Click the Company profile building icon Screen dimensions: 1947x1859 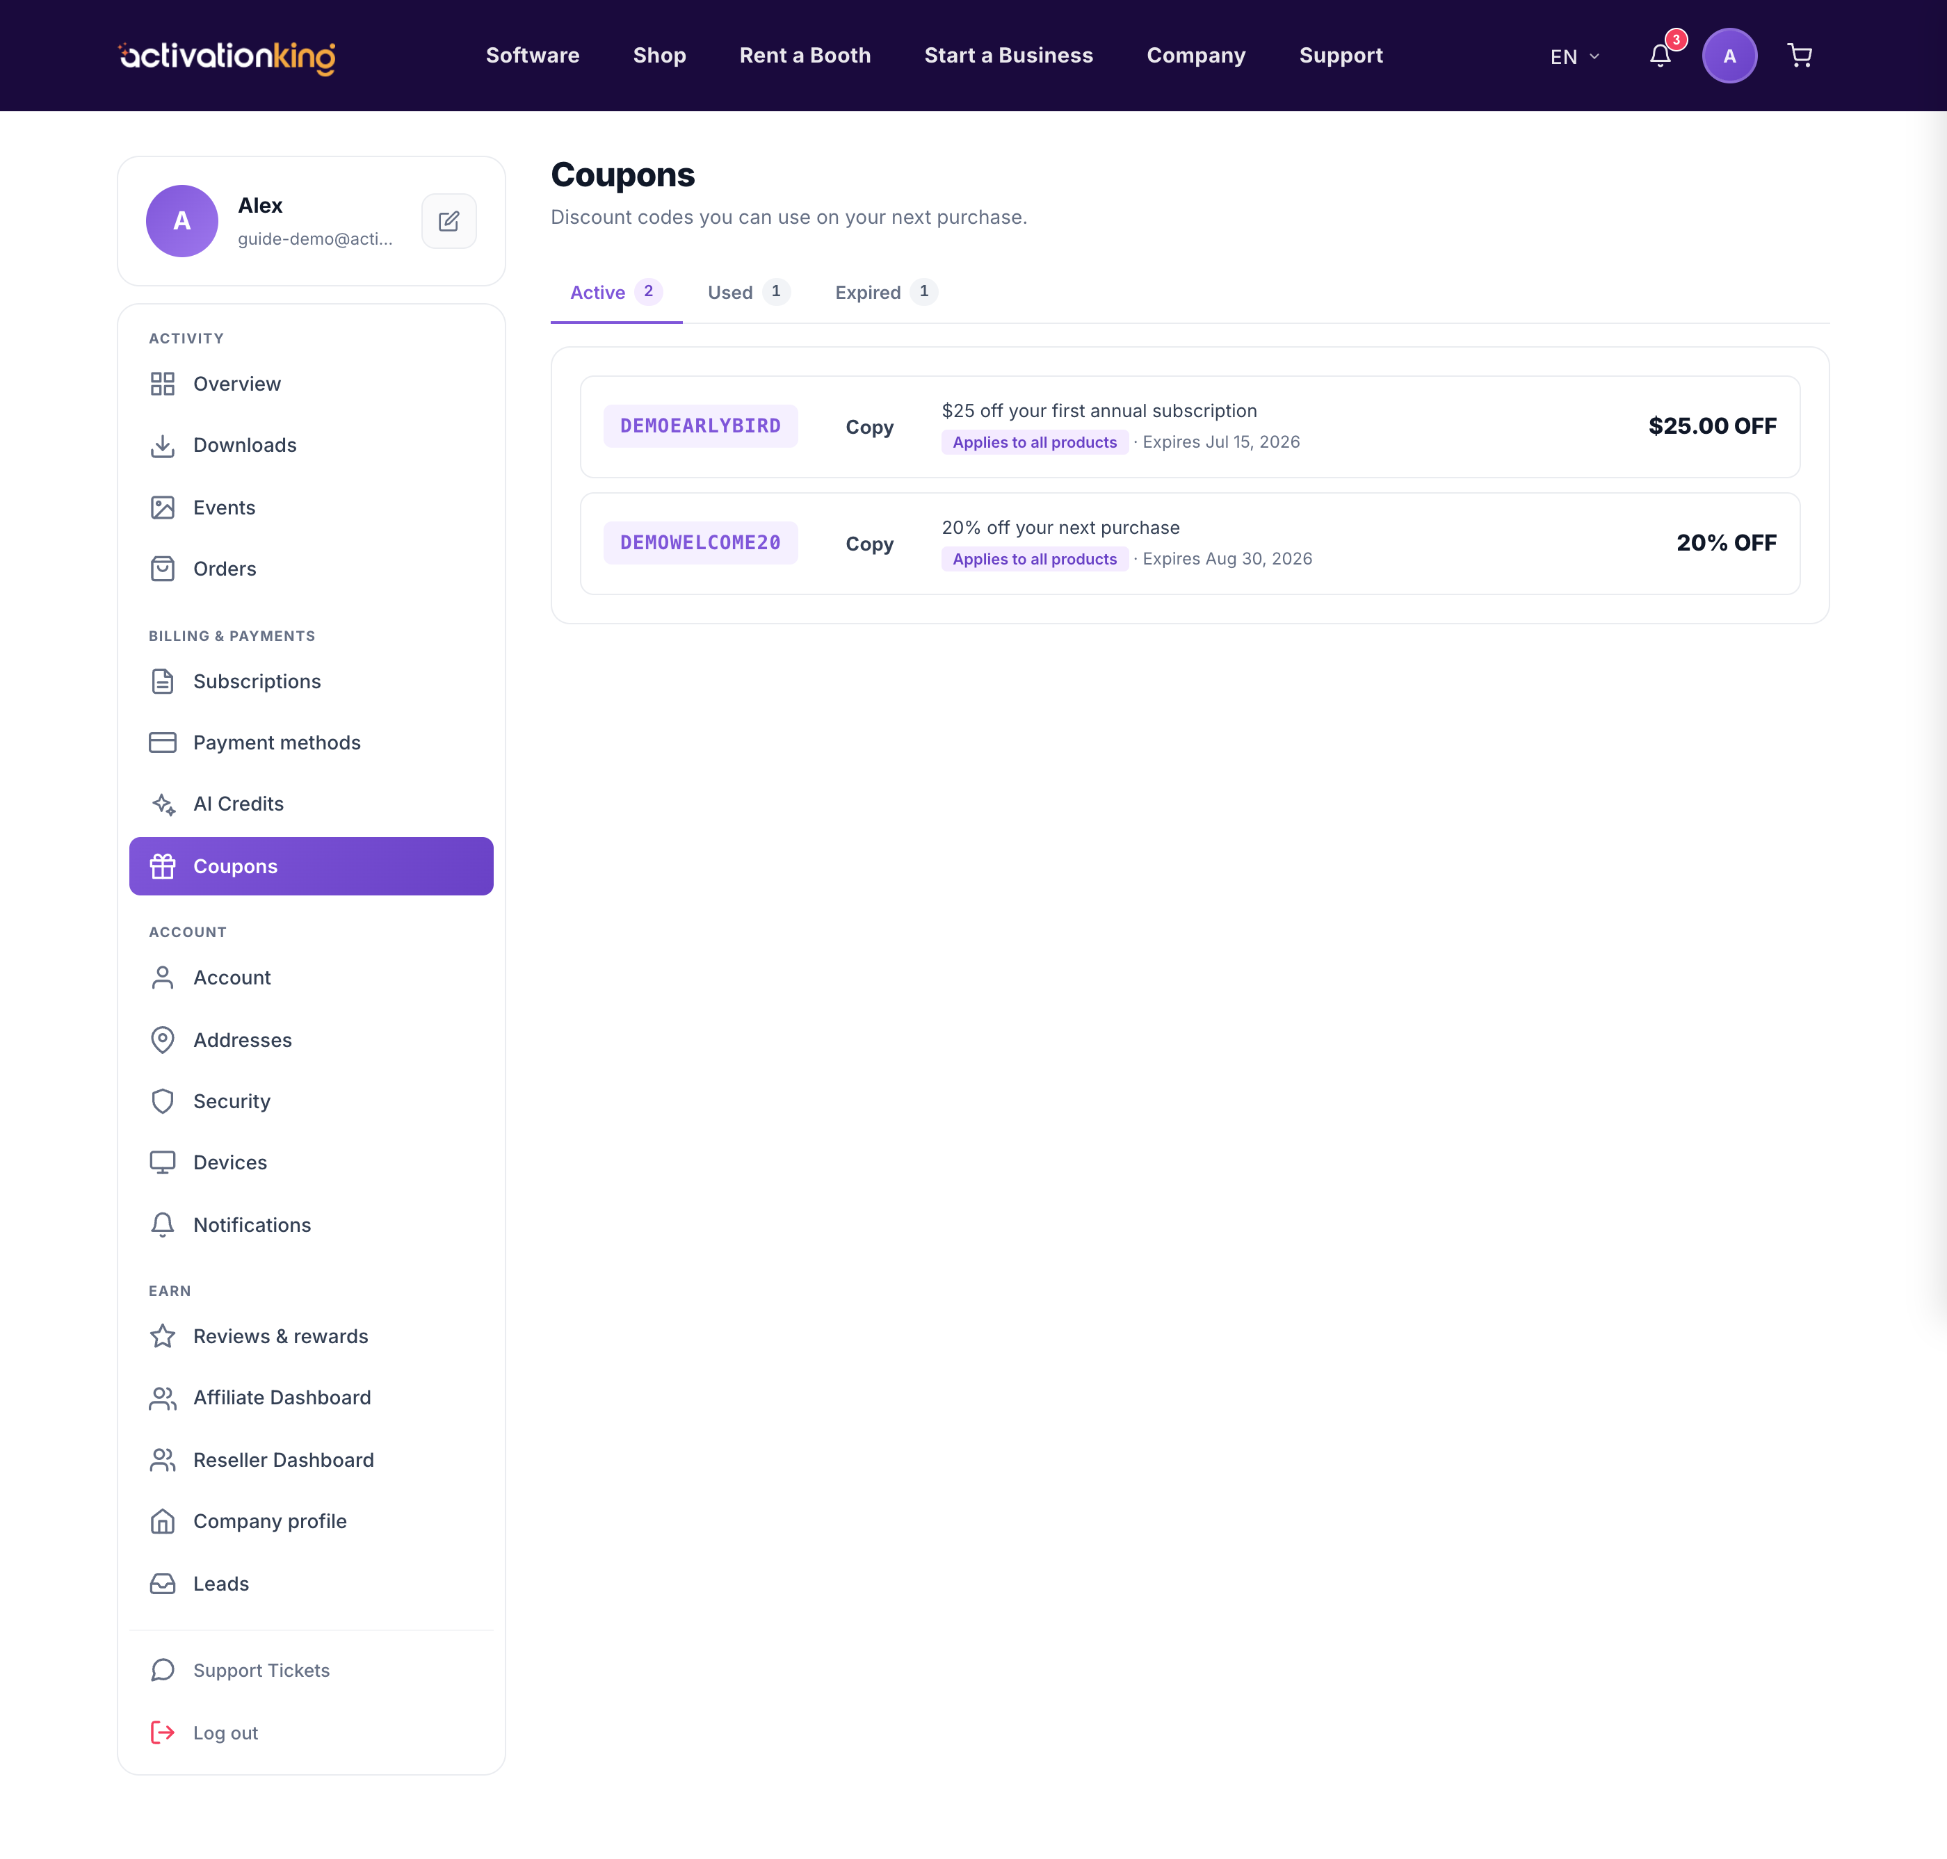click(x=163, y=1521)
